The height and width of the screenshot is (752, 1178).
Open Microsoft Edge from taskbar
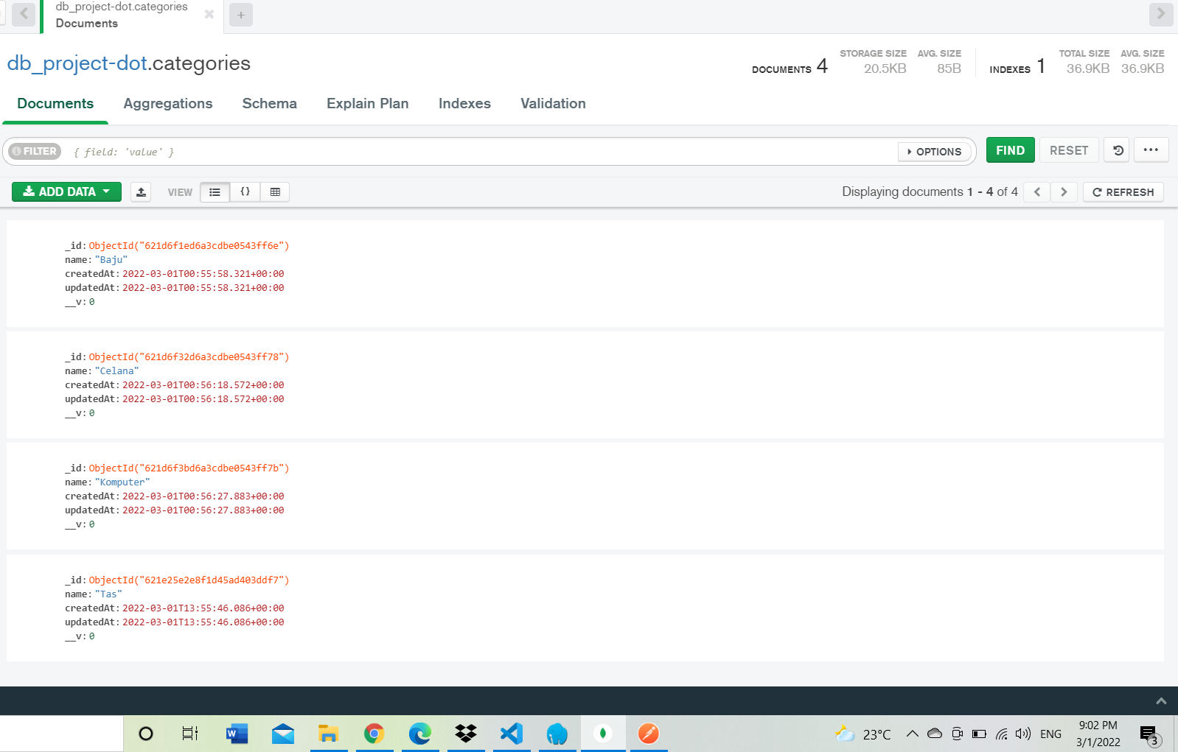click(420, 734)
